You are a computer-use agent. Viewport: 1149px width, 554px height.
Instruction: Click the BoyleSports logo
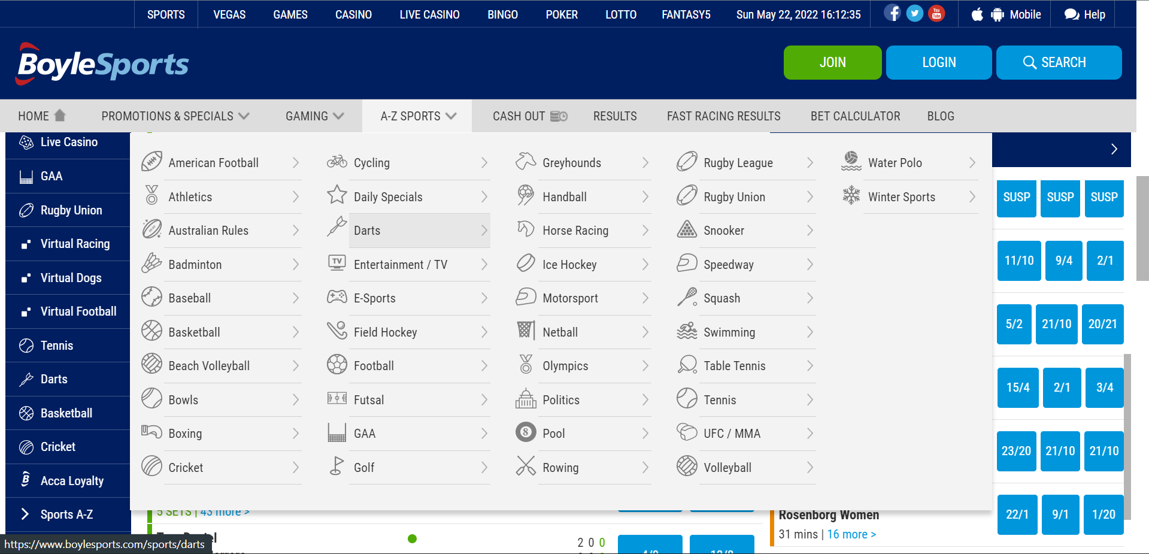coord(103,64)
